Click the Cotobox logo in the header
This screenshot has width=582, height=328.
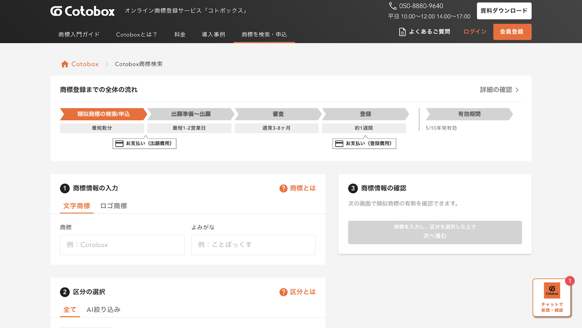tap(82, 11)
